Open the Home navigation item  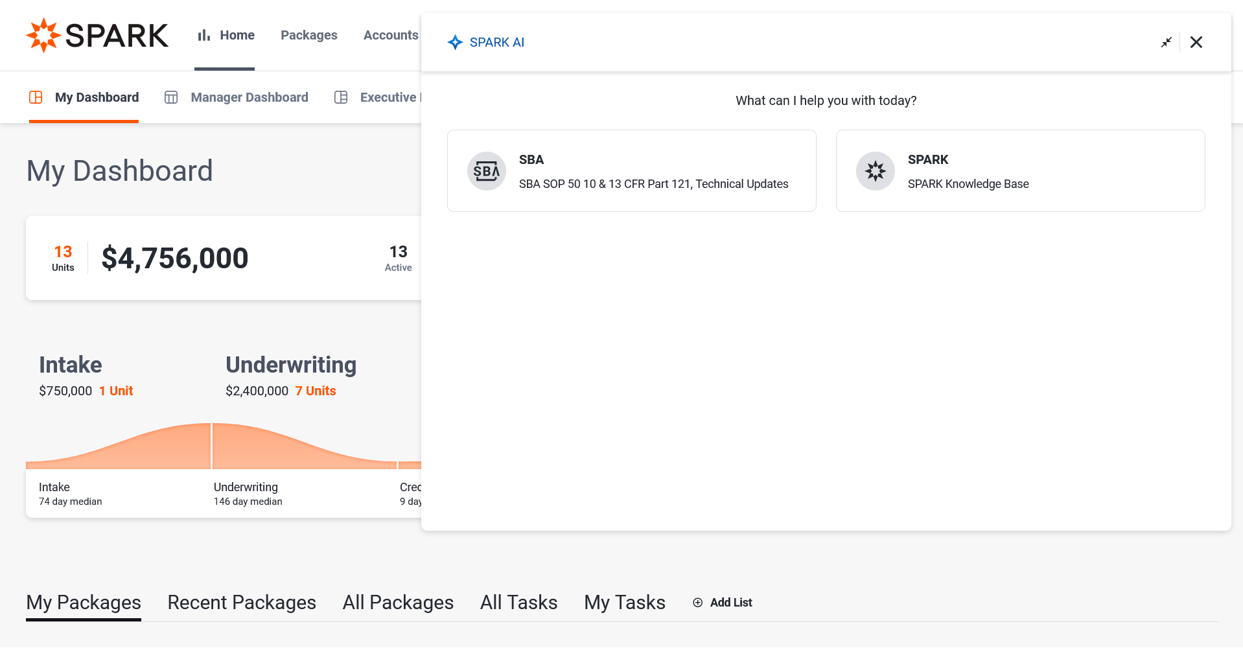[225, 35]
